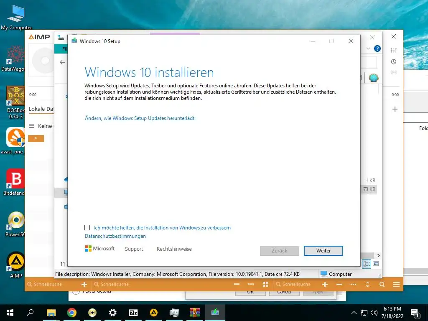Open Rechtshinweise in the Setup footer
Screen dimensions: 428x321
pyautogui.click(x=174, y=249)
